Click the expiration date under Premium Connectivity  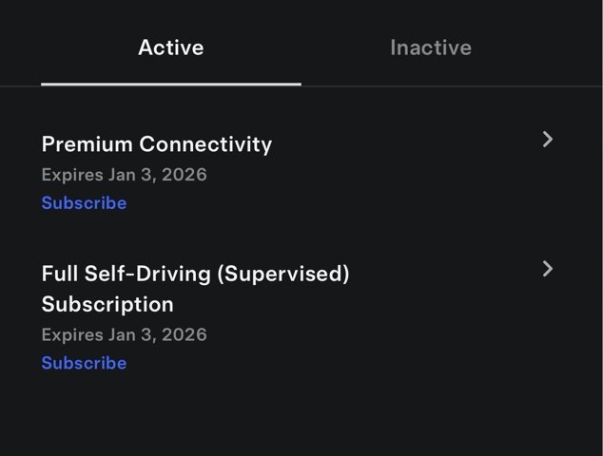pos(124,175)
